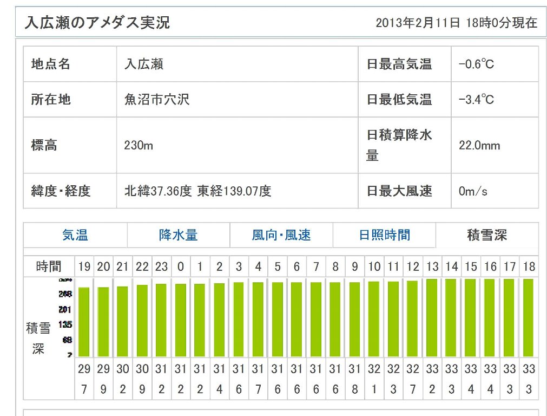The image size is (547, 416).
Task: Click the green bar for hour 18
Action: (x=529, y=317)
